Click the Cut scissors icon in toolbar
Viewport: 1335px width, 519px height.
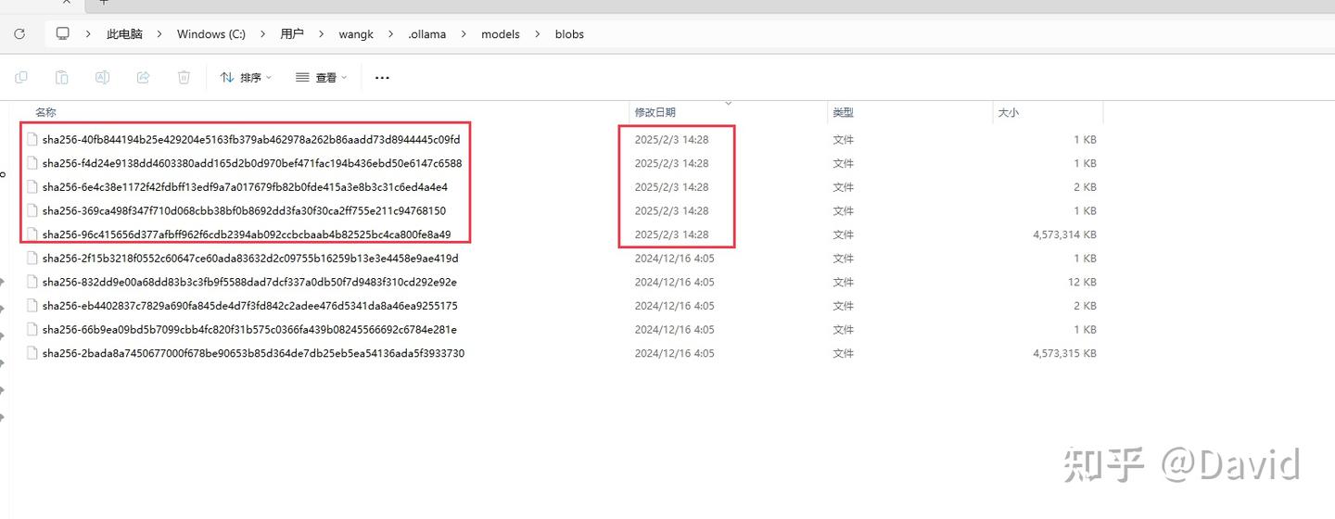[x=20, y=78]
